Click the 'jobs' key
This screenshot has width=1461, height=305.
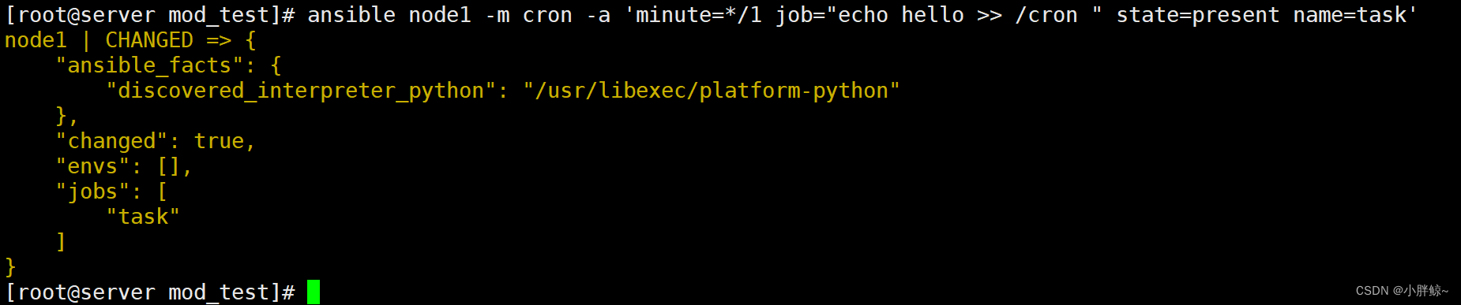[92, 192]
